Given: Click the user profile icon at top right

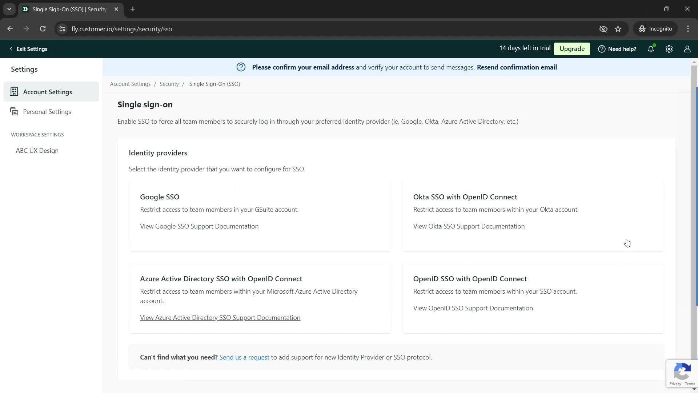Looking at the screenshot, I should pyautogui.click(x=687, y=48).
